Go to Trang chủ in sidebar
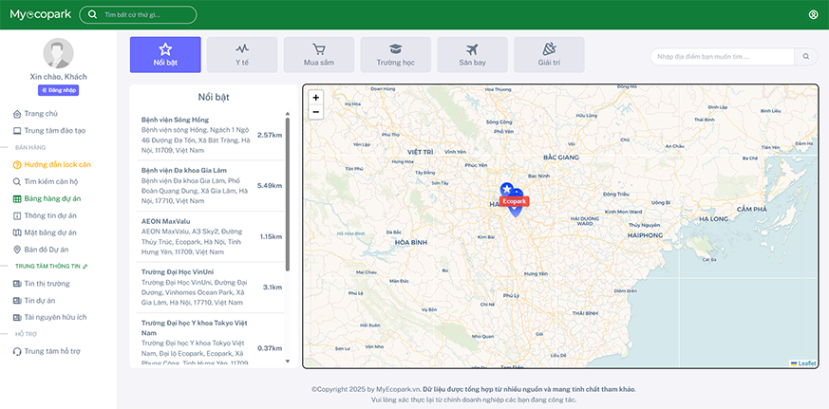This screenshot has height=409, width=829. click(40, 114)
